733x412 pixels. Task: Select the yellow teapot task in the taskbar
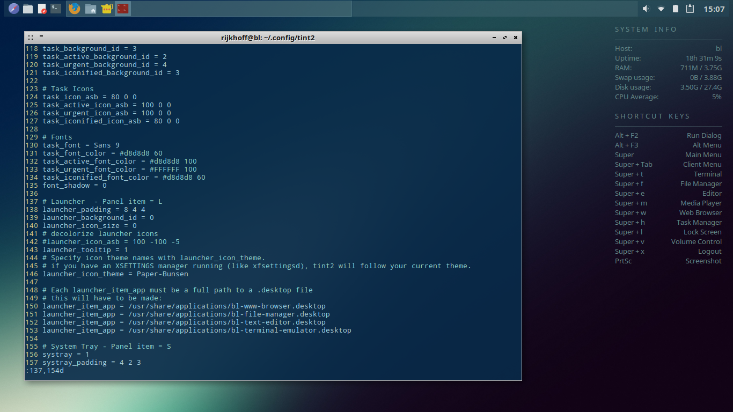click(x=107, y=9)
